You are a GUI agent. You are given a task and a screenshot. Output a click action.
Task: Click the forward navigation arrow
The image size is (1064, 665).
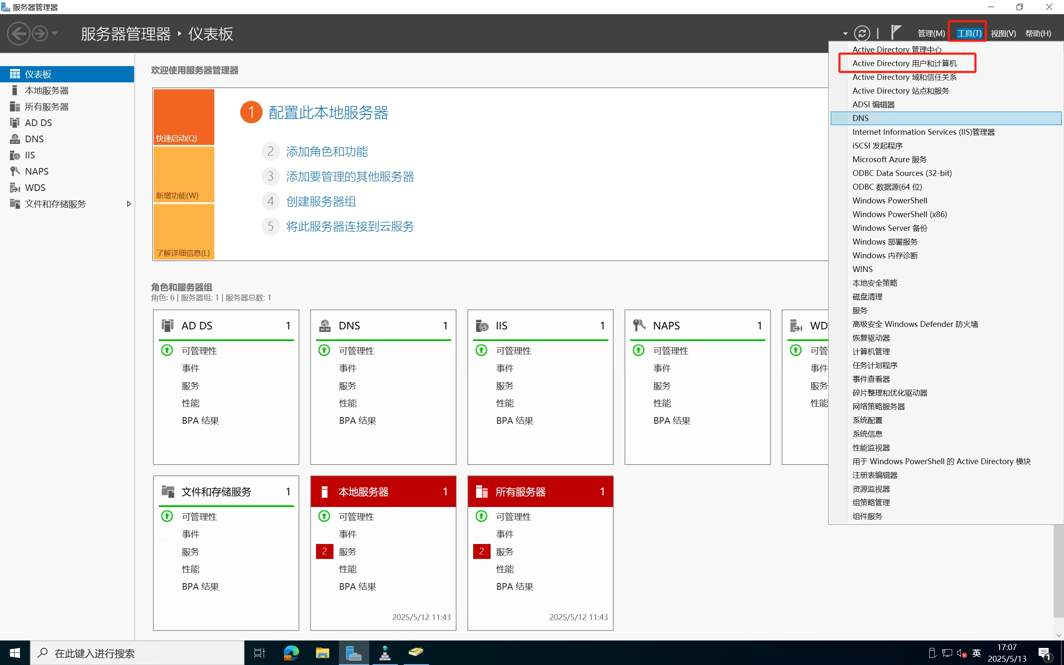point(40,33)
